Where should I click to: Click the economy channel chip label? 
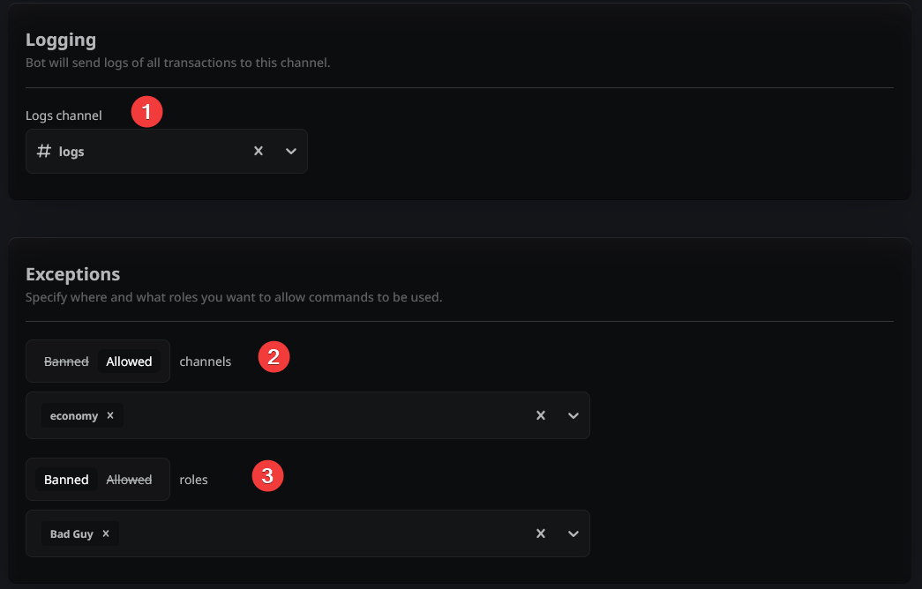74,415
